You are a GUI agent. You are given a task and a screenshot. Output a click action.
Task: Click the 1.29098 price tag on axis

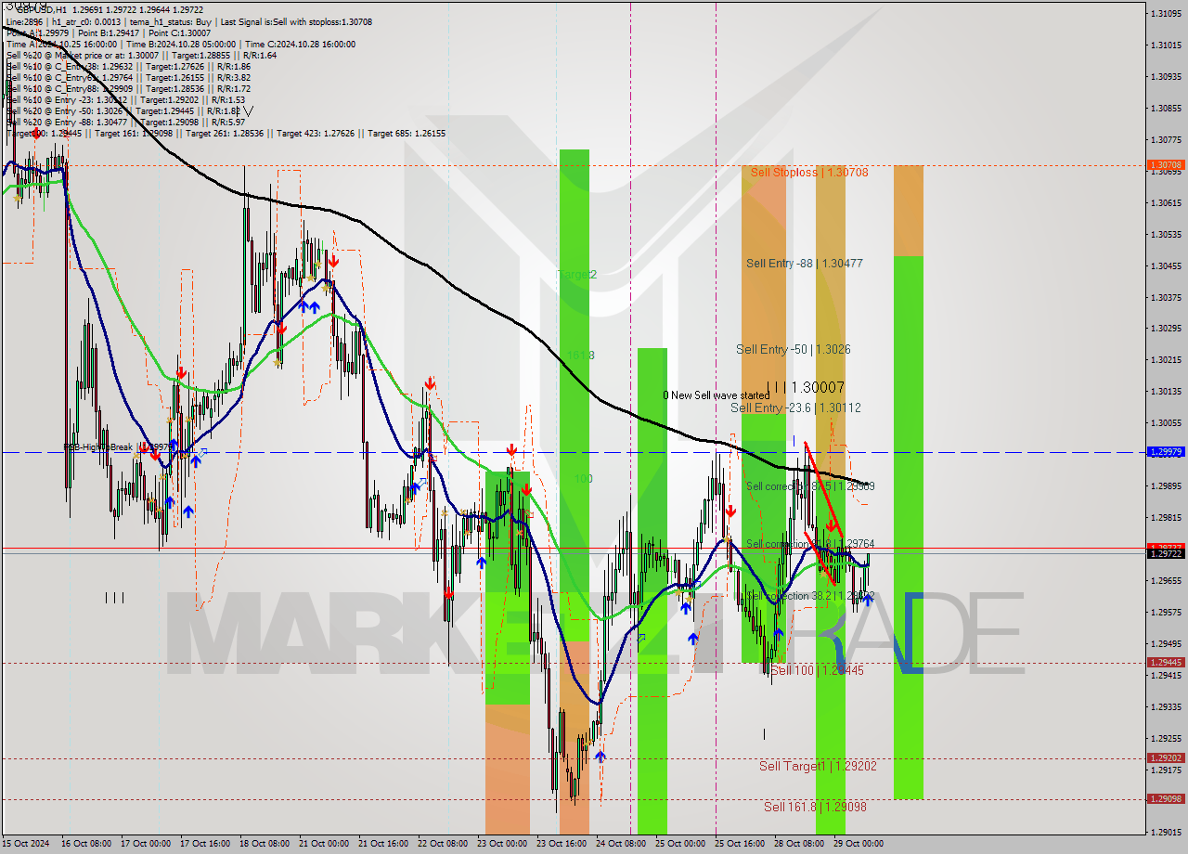point(1166,799)
